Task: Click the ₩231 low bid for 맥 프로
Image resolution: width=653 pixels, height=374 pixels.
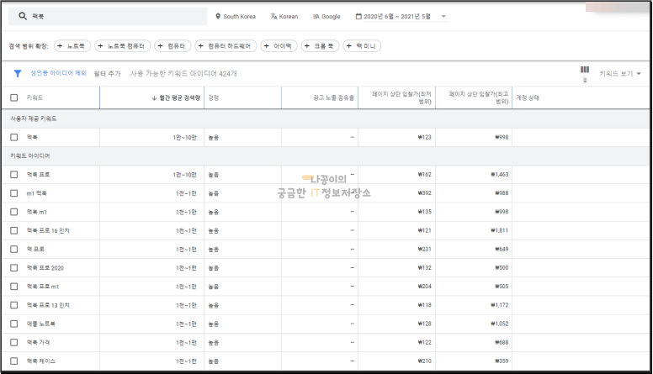Action: 424,250
